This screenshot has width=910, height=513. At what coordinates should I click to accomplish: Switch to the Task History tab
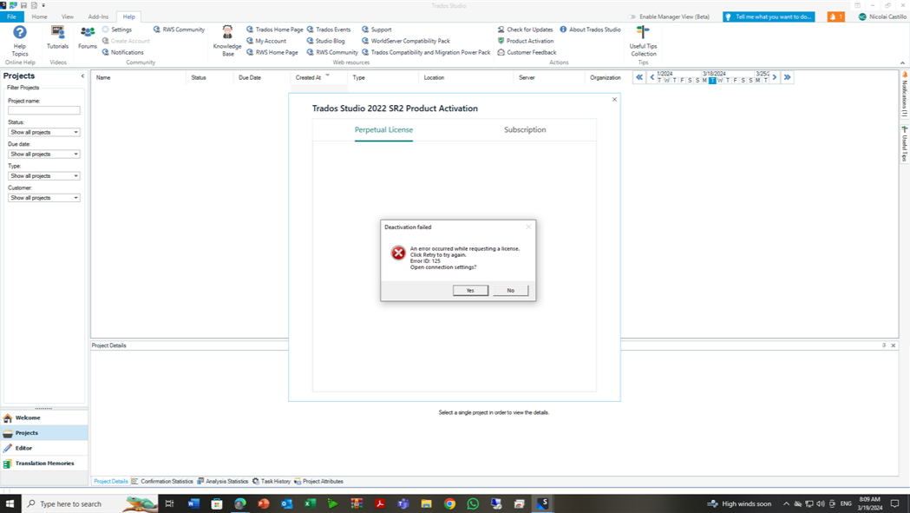click(271, 482)
